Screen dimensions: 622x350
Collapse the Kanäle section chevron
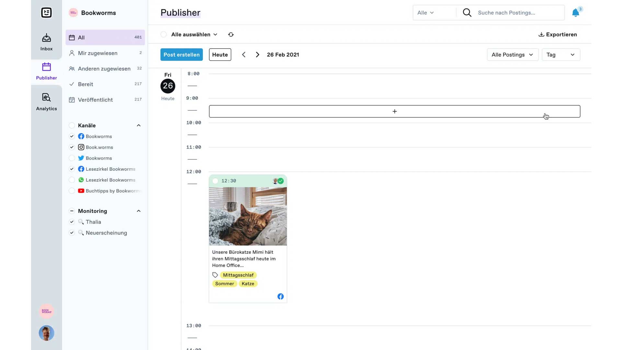(139, 125)
